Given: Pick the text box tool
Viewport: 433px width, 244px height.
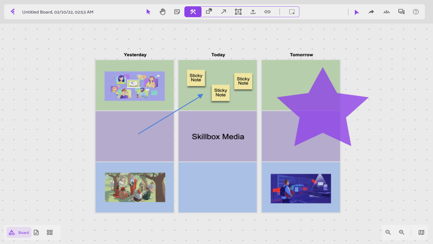Looking at the screenshot, I should 238,12.
